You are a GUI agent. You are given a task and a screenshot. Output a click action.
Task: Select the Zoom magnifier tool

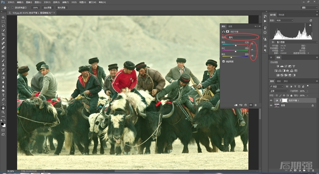point(3,112)
